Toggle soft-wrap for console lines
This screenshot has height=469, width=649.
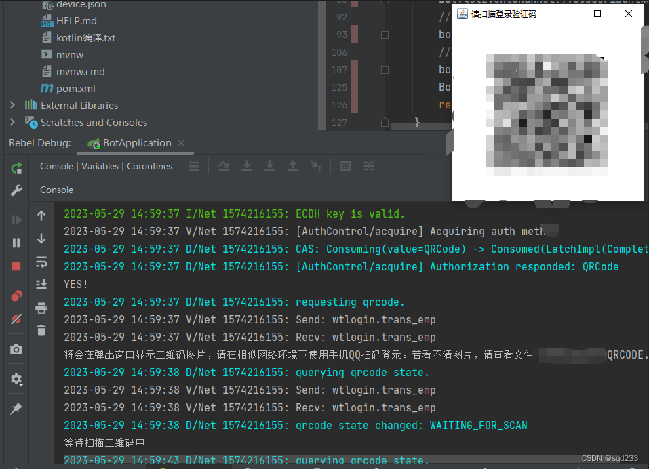click(41, 262)
